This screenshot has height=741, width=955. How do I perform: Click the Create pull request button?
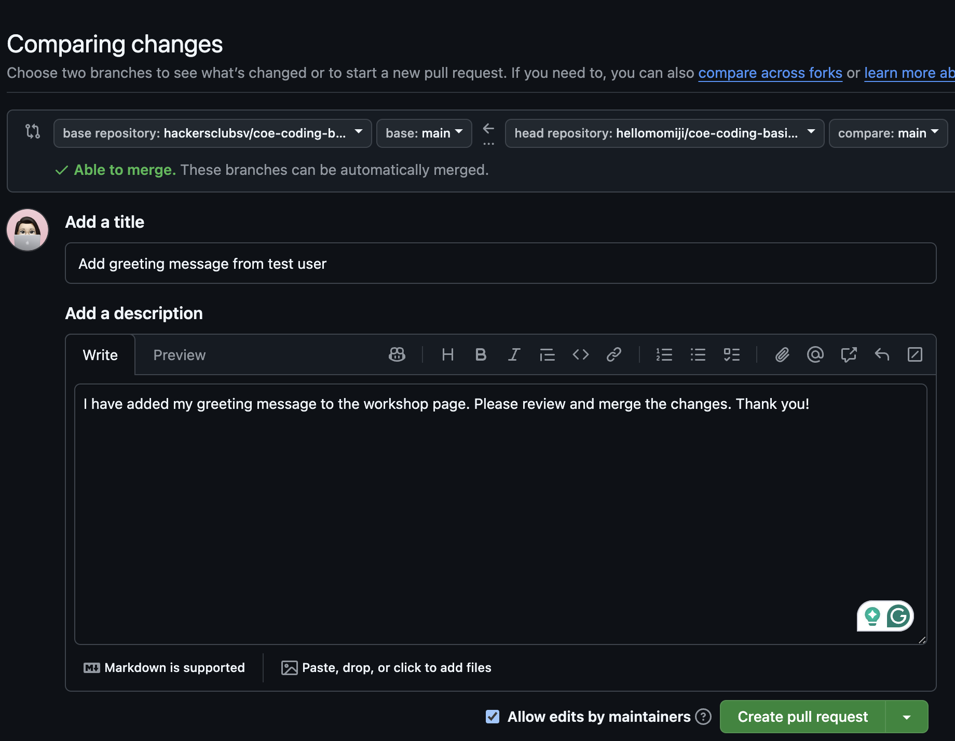pos(802,716)
